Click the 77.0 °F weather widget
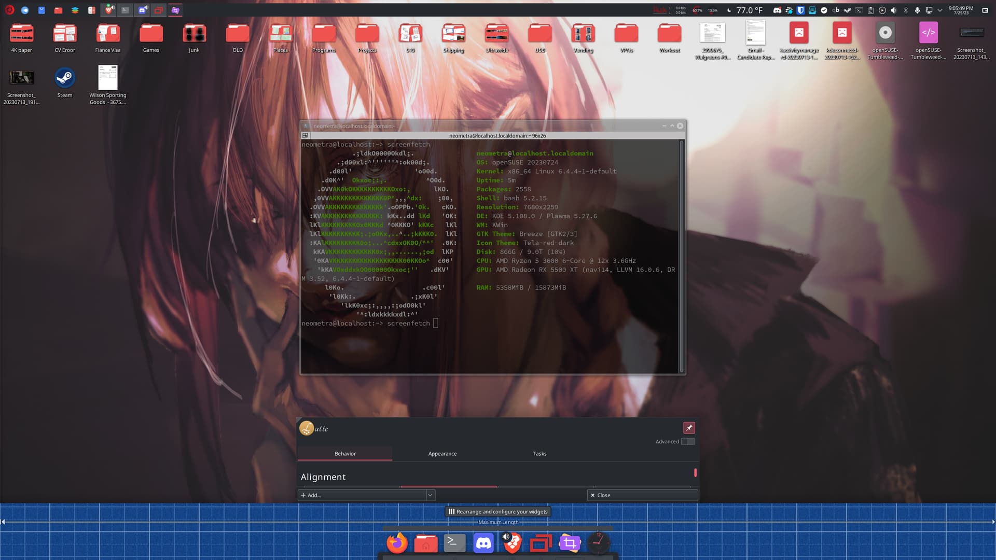Viewport: 996px width, 560px height. (x=745, y=10)
